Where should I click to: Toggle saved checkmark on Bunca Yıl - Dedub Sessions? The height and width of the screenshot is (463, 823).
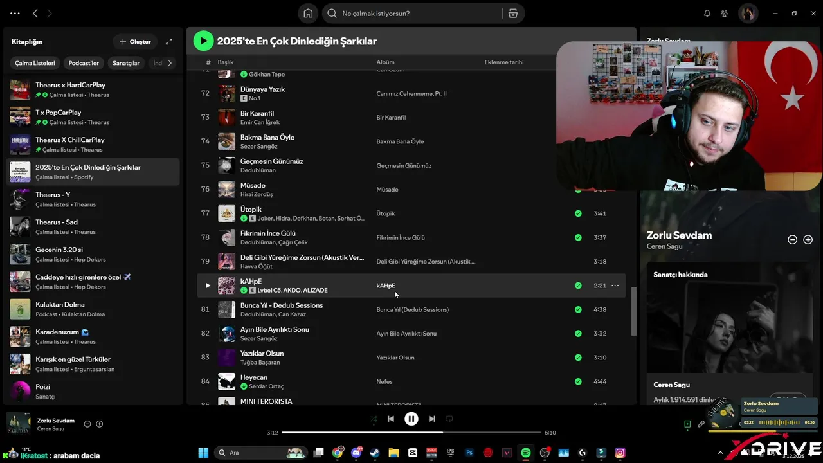tap(578, 309)
